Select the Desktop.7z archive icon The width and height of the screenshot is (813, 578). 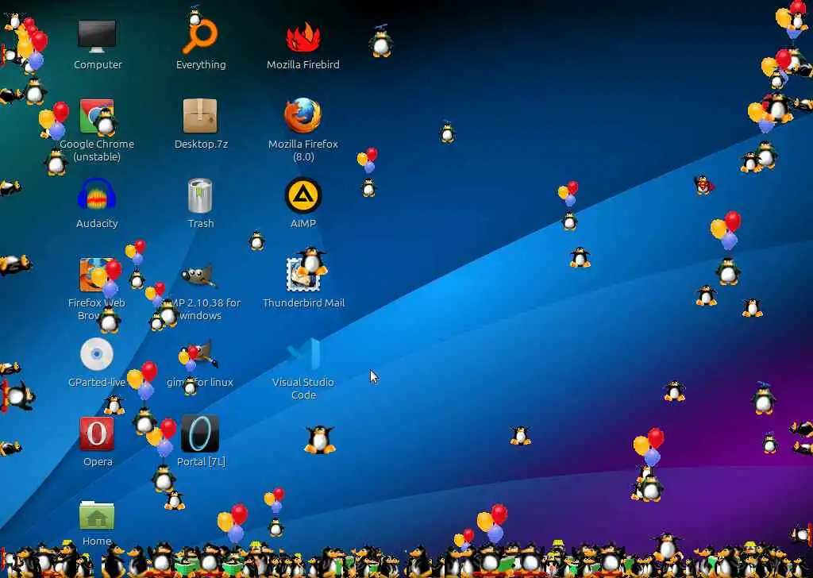200,116
